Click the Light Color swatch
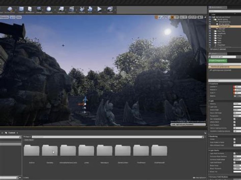241x180 pixels. tap(237, 107)
